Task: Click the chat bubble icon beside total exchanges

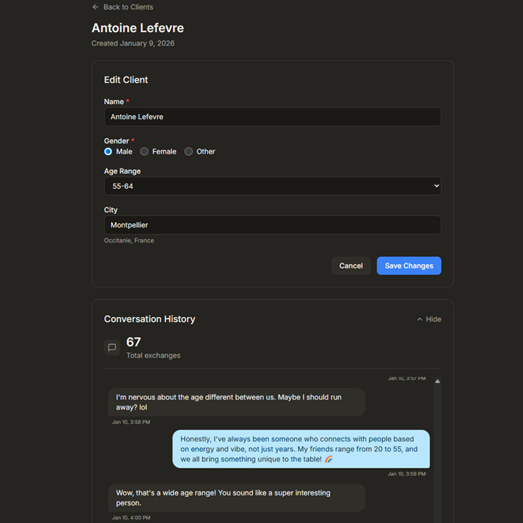Action: pyautogui.click(x=112, y=348)
